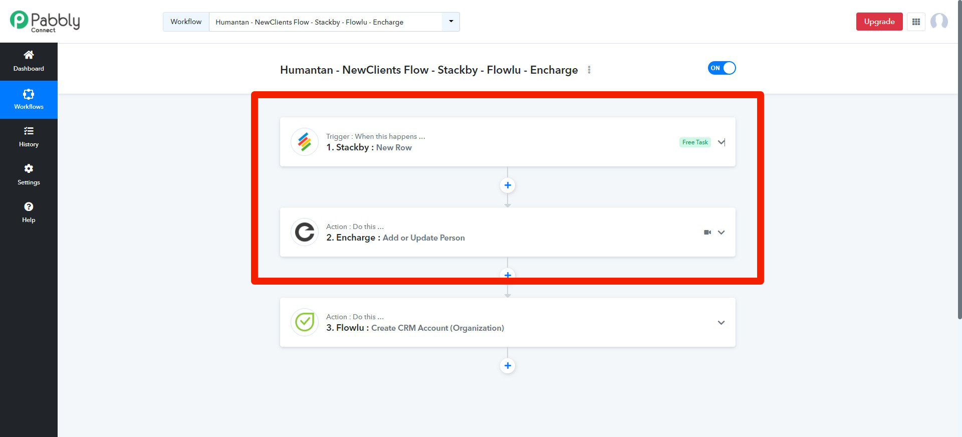The width and height of the screenshot is (962, 437).
Task: Click the Upgrade button
Action: tap(879, 22)
